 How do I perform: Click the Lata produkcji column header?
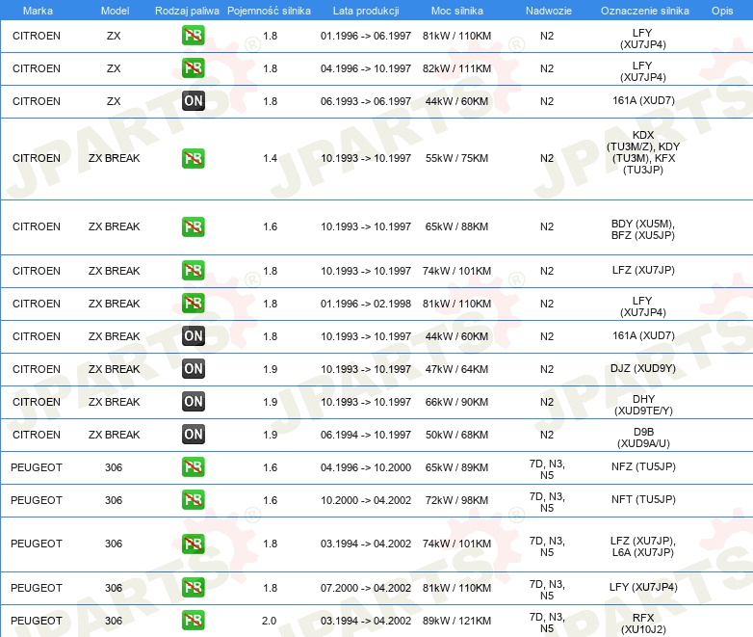tap(366, 11)
